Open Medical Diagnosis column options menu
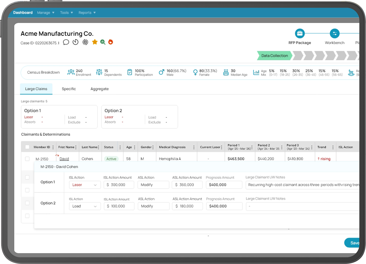366x264 pixels. point(194,147)
